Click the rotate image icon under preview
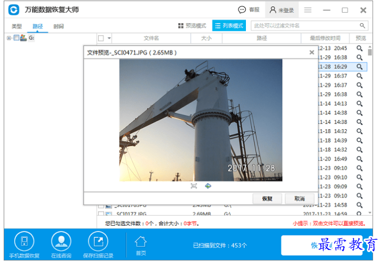The width and height of the screenshot is (382, 261). [208, 186]
